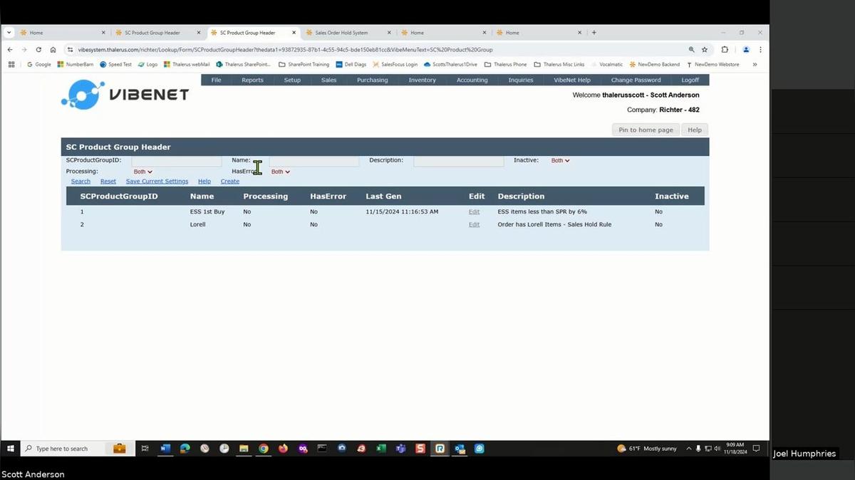Open the Inquiries menu
Viewport: 855px width, 480px height.
(x=520, y=80)
